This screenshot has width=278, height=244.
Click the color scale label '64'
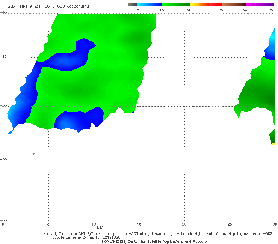[245, 10]
